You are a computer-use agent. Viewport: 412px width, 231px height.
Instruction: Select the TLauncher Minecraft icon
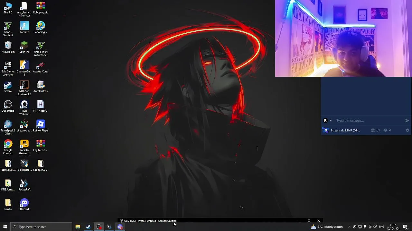click(24, 47)
